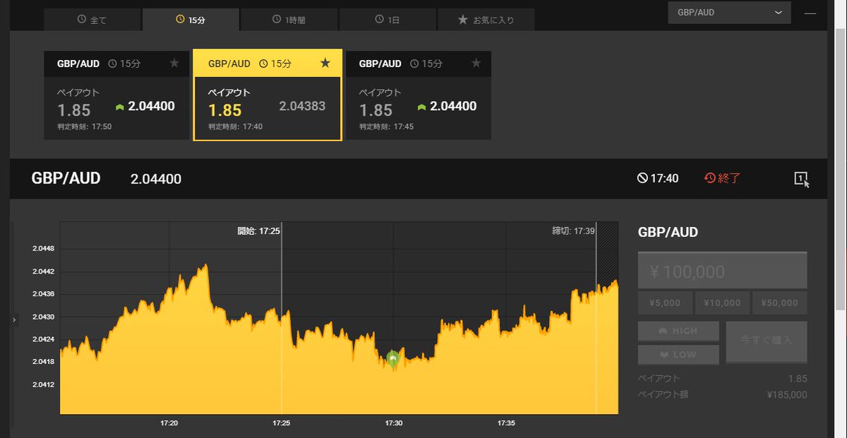Viewport: 847px width, 438px height.
Task: Choose the ¥10,000 preset amount
Action: (x=722, y=303)
